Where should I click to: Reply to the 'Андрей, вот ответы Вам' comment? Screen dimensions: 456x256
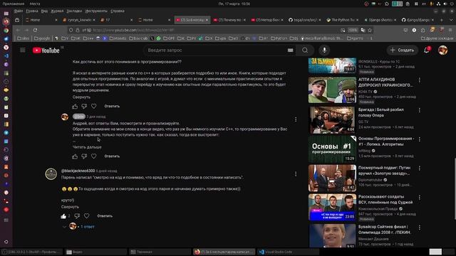112,156
